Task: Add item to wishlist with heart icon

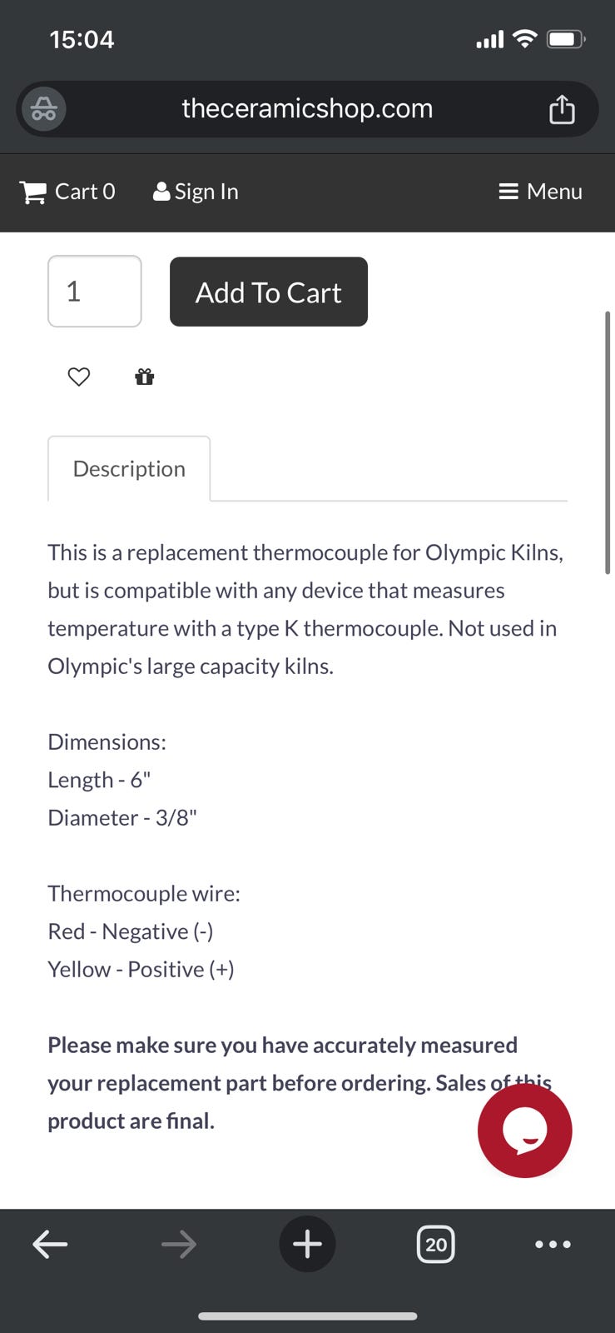Action: pos(79,377)
